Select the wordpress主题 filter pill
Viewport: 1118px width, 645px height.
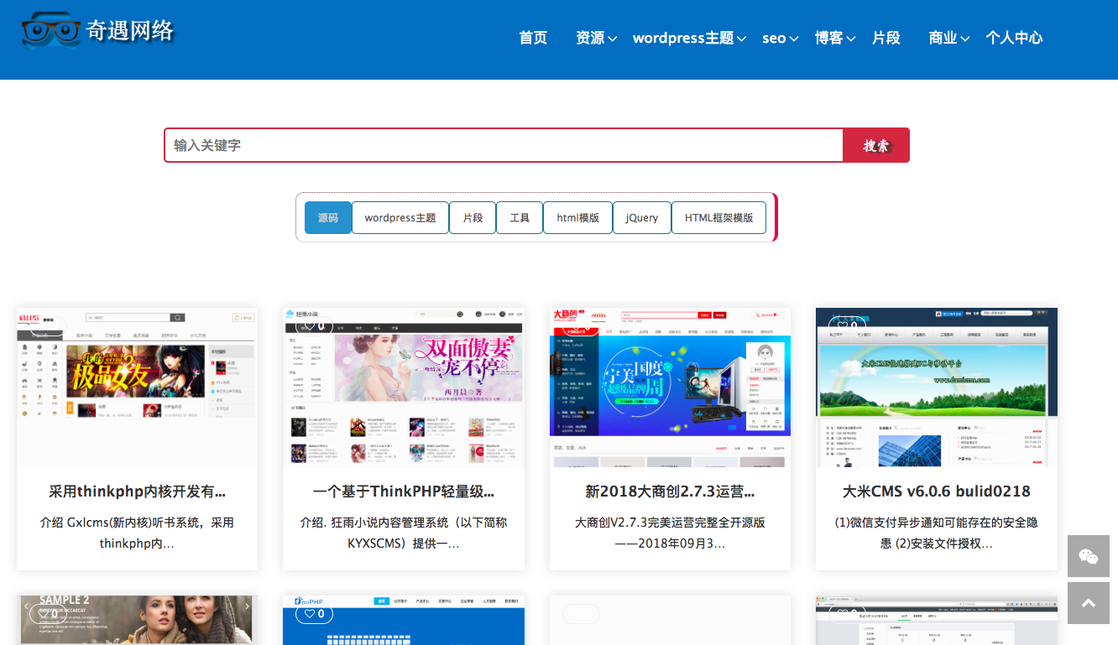400,217
